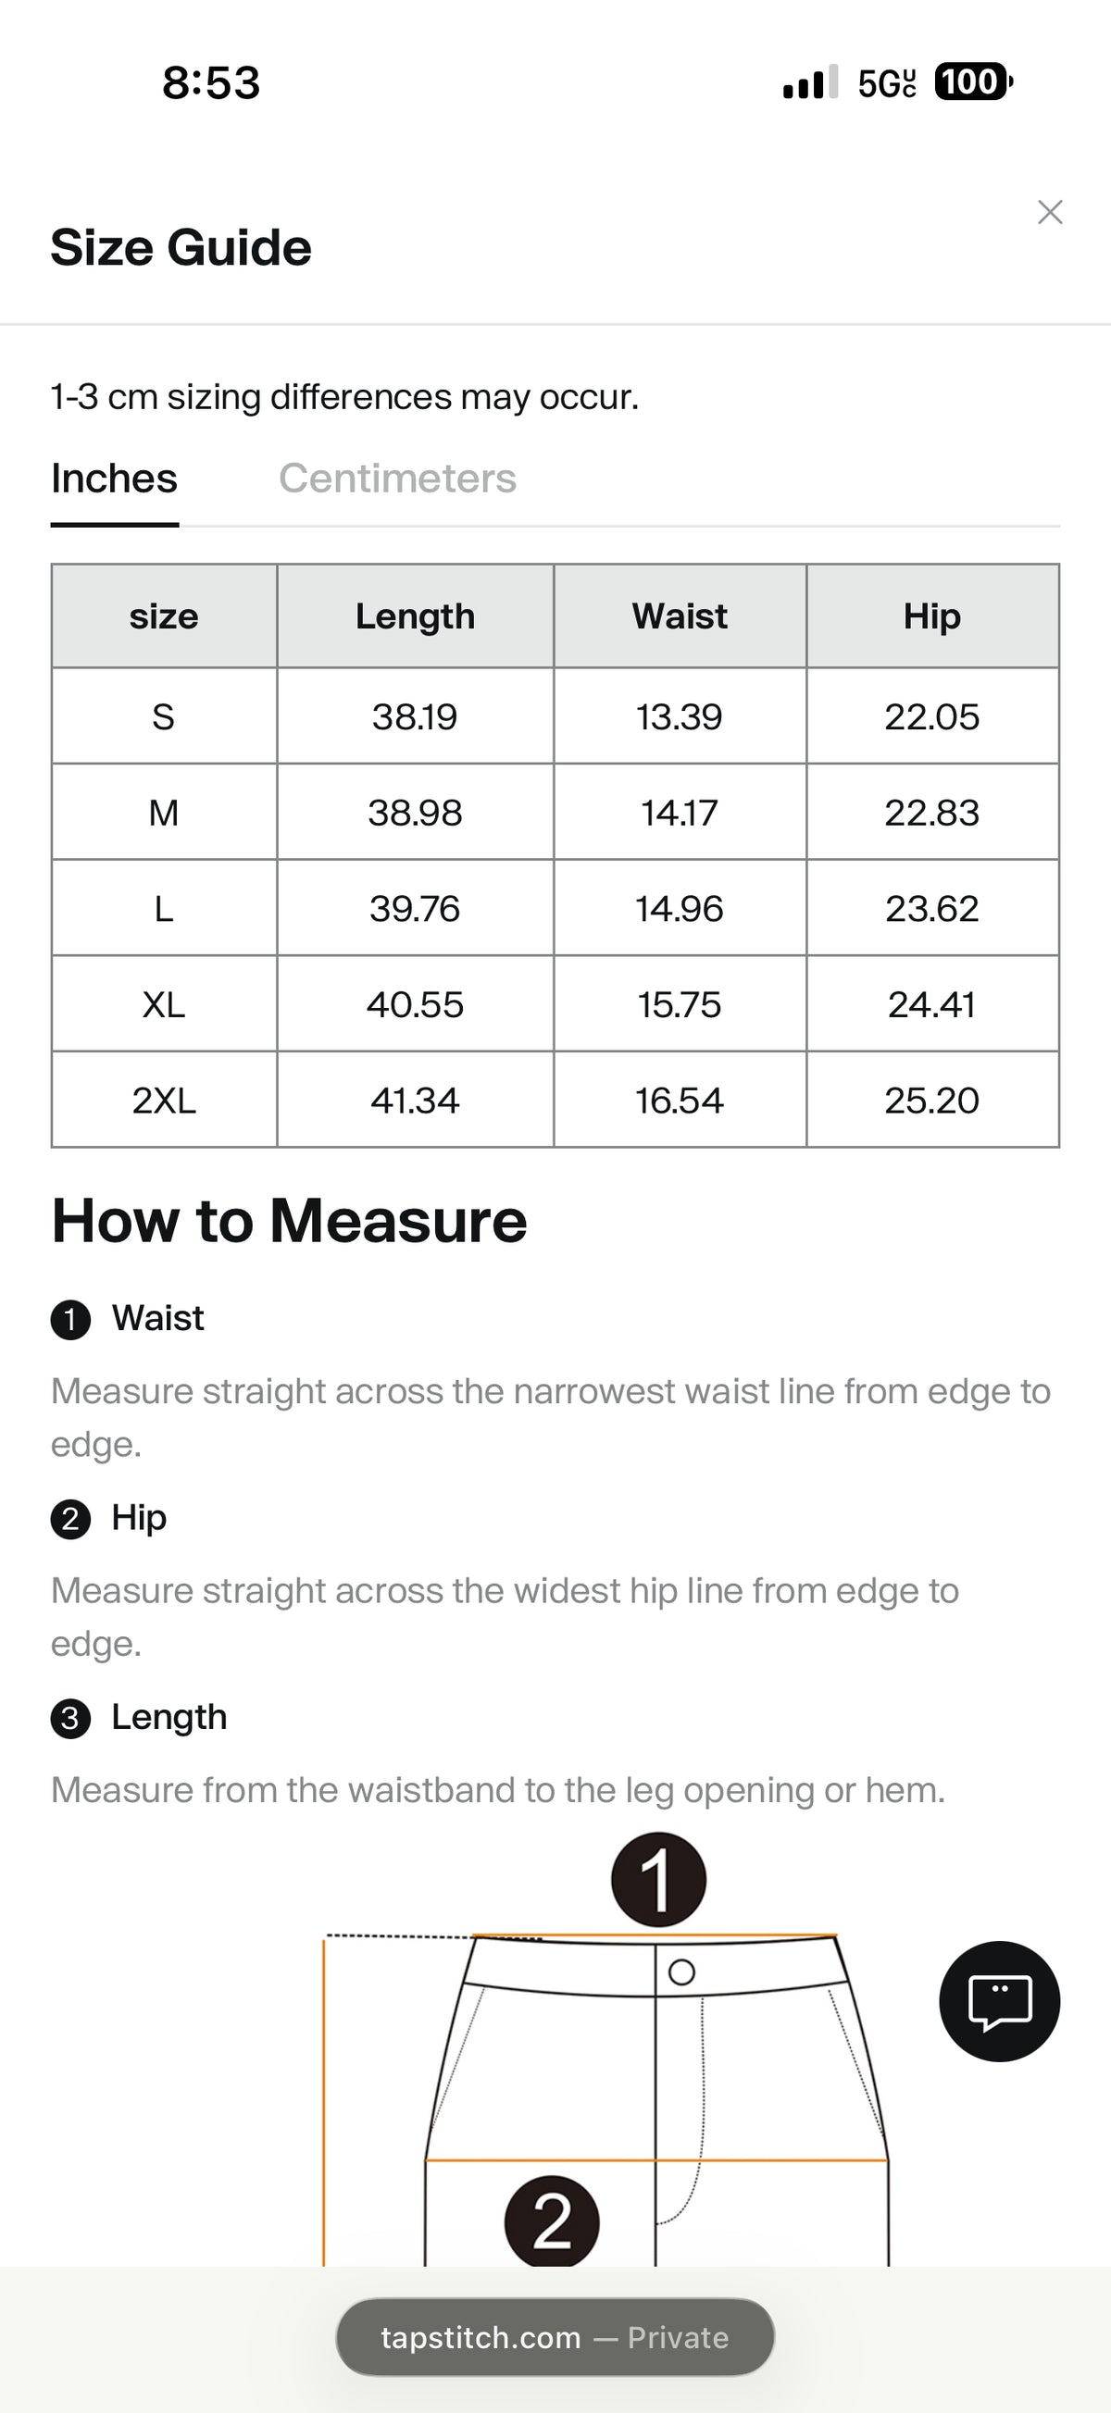Tap the numbered Hip bullet icon
Screen dimensions: 1111x2413
70,1519
